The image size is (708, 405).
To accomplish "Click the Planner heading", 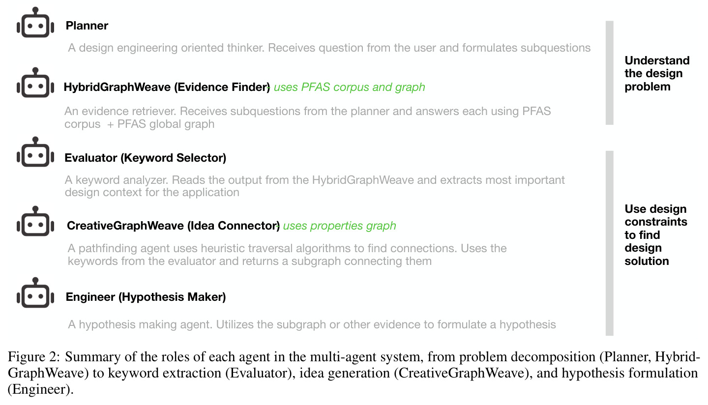I will coord(87,26).
